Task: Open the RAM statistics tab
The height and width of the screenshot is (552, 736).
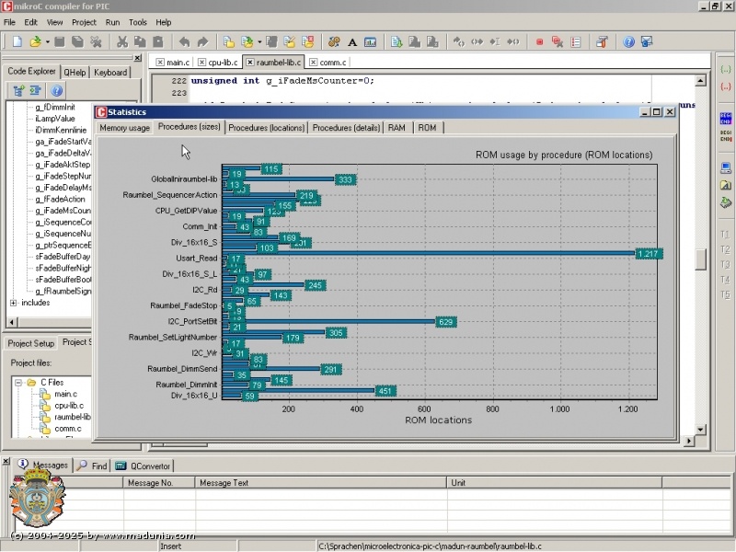Action: [x=397, y=128]
